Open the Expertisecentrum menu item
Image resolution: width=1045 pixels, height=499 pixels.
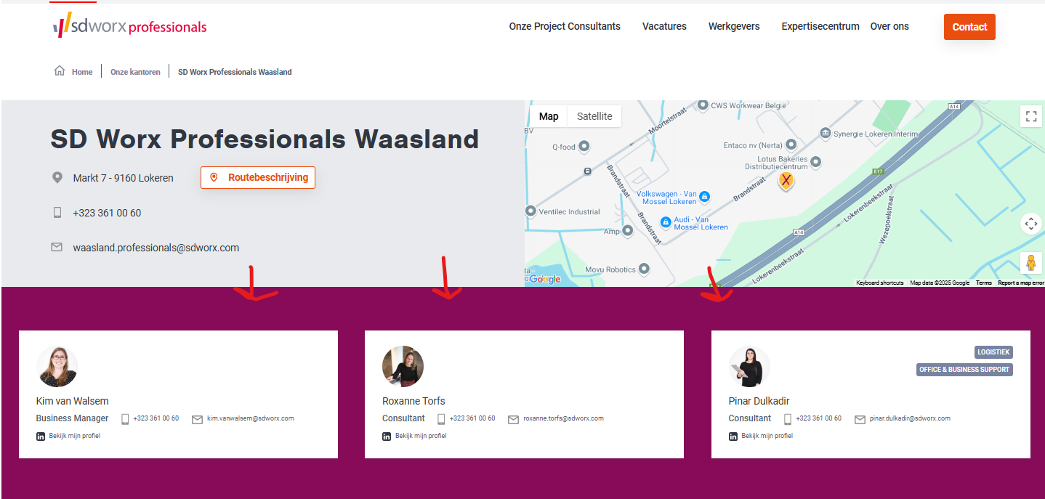point(820,26)
